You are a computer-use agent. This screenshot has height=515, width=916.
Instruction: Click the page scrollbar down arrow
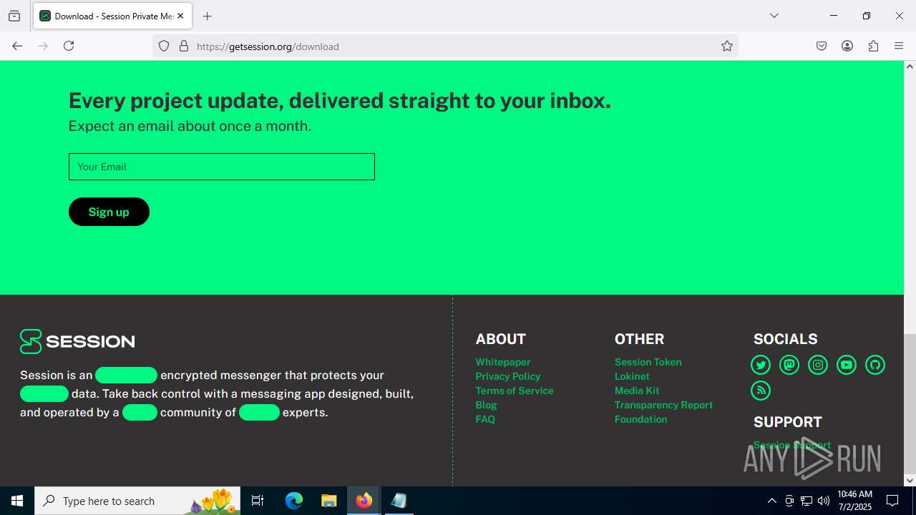point(910,481)
